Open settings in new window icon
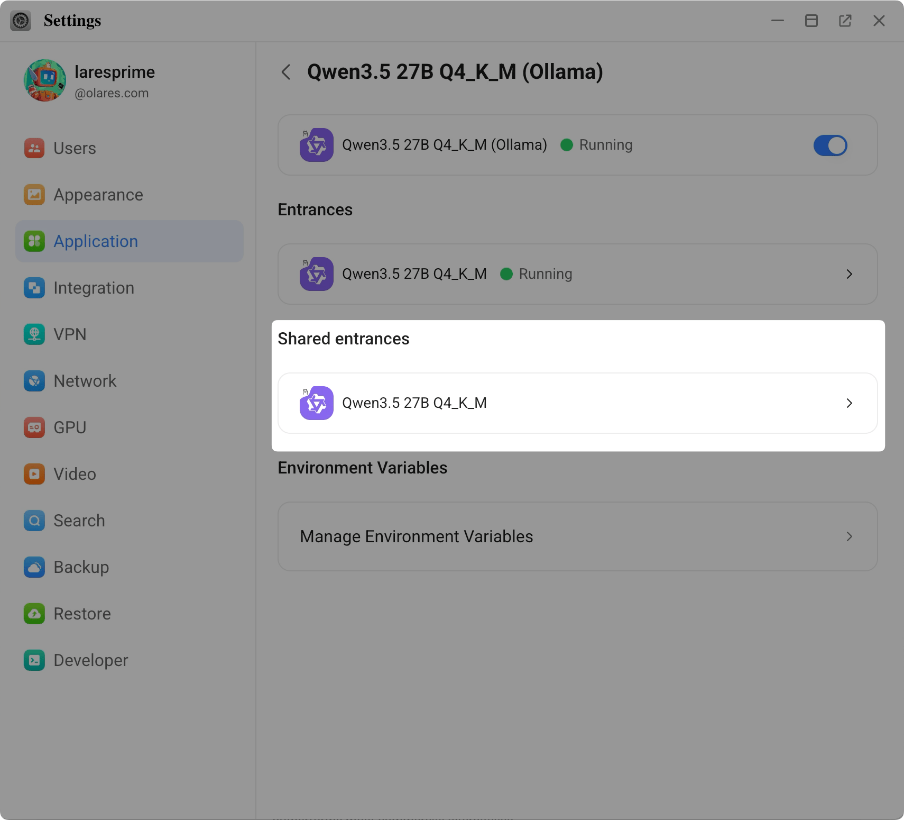The image size is (904, 820). (845, 21)
